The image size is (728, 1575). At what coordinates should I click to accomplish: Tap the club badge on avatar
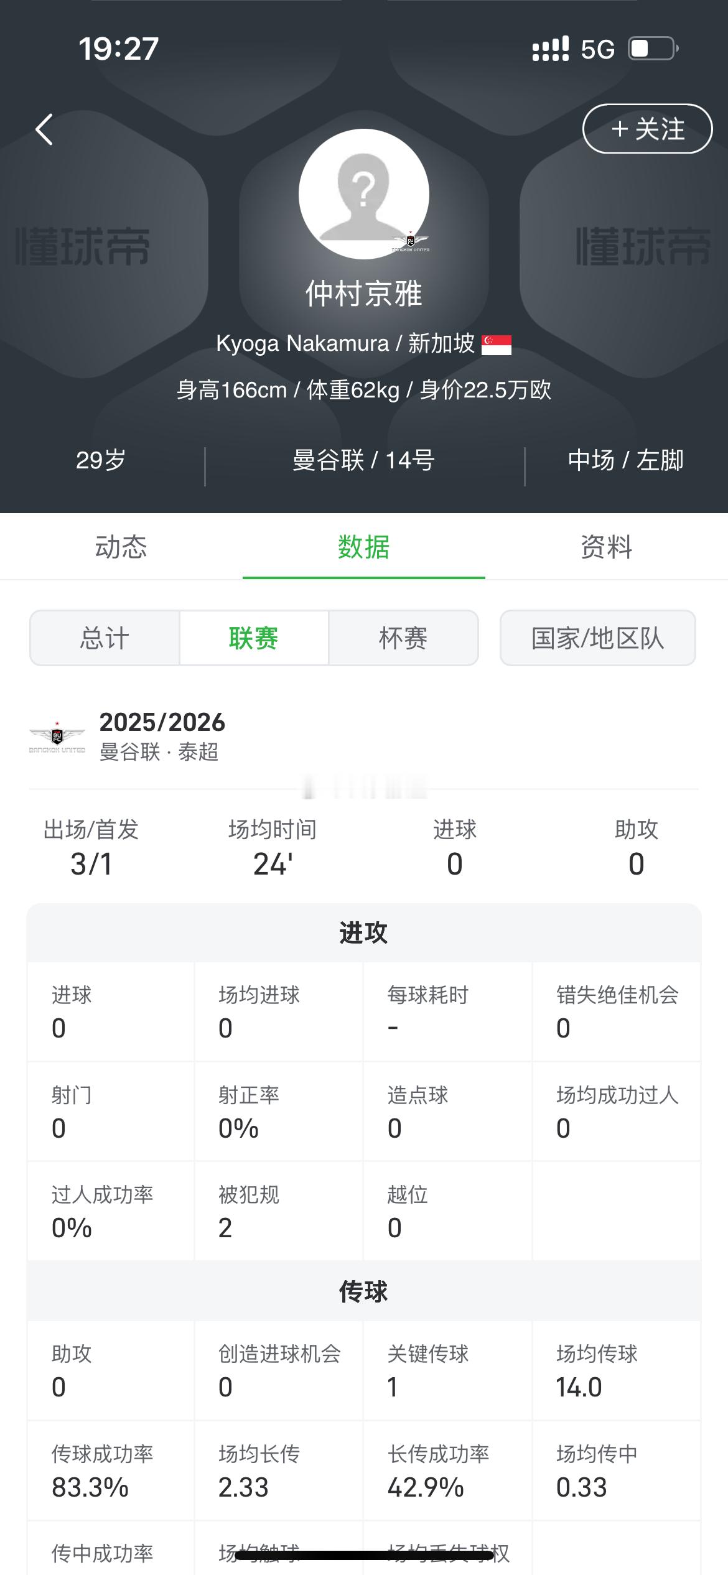pos(411,242)
